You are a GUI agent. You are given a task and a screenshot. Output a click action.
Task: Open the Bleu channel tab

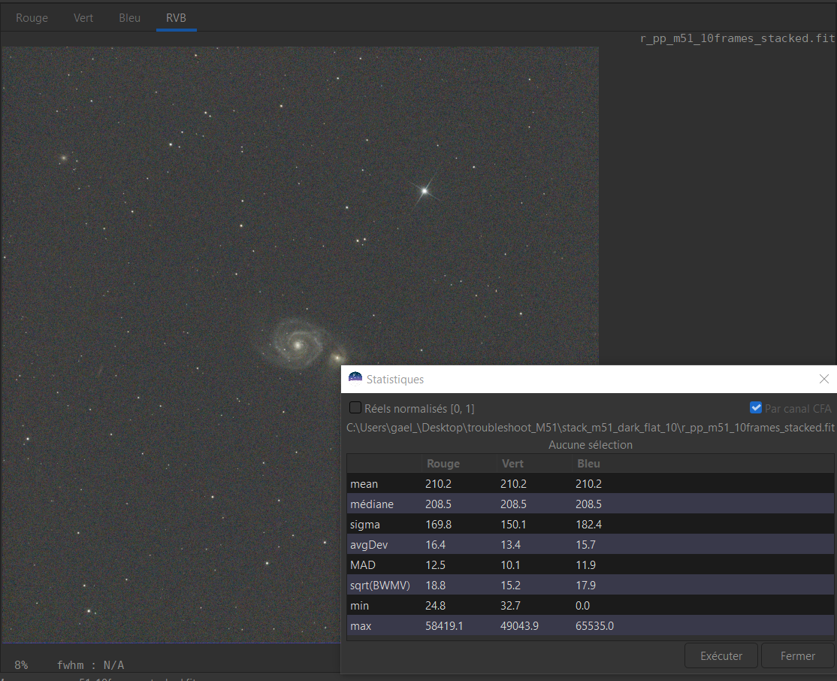129,18
